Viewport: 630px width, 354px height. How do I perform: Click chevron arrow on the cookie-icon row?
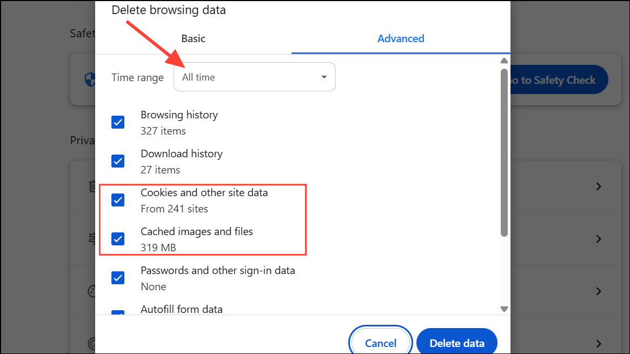click(599, 291)
